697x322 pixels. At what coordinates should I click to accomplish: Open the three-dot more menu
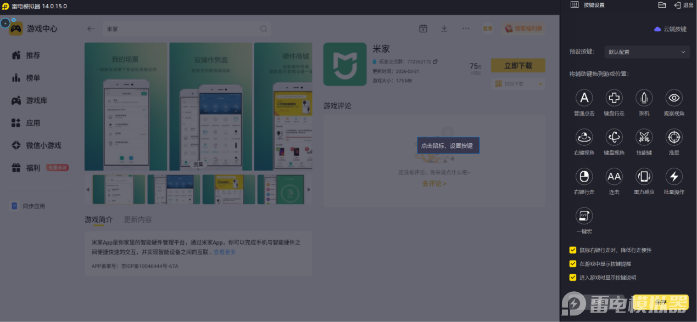466,29
